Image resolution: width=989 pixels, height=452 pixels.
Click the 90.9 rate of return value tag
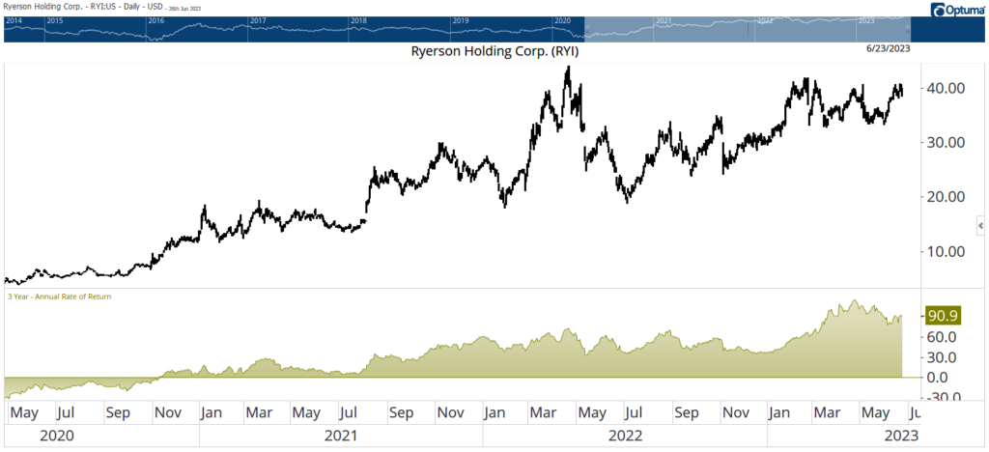(x=943, y=316)
